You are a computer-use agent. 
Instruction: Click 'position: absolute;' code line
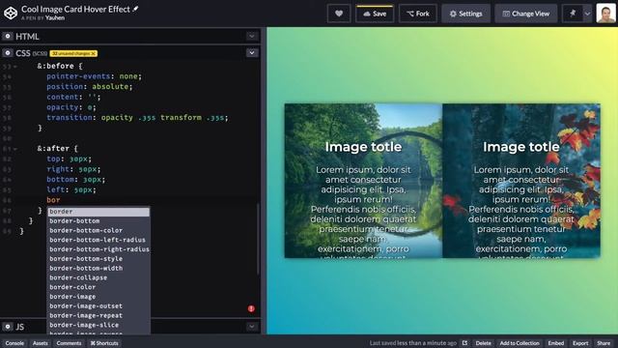(90, 86)
